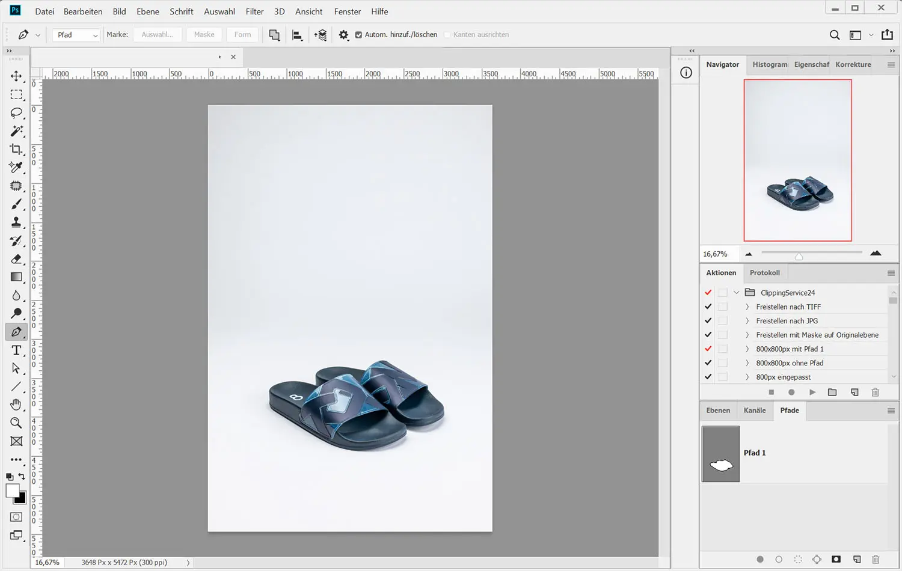Image resolution: width=902 pixels, height=571 pixels.
Task: Collapse the ClippingService24 action set
Action: point(736,293)
